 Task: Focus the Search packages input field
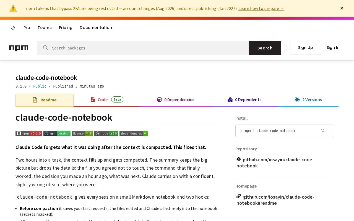tap(143, 48)
